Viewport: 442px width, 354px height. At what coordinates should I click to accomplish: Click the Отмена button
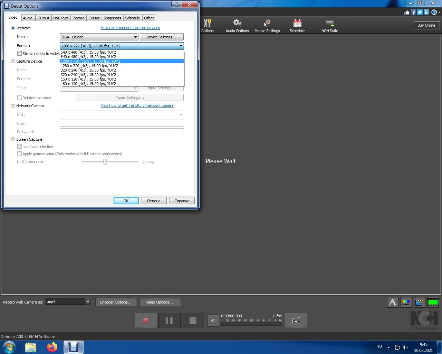(x=154, y=201)
